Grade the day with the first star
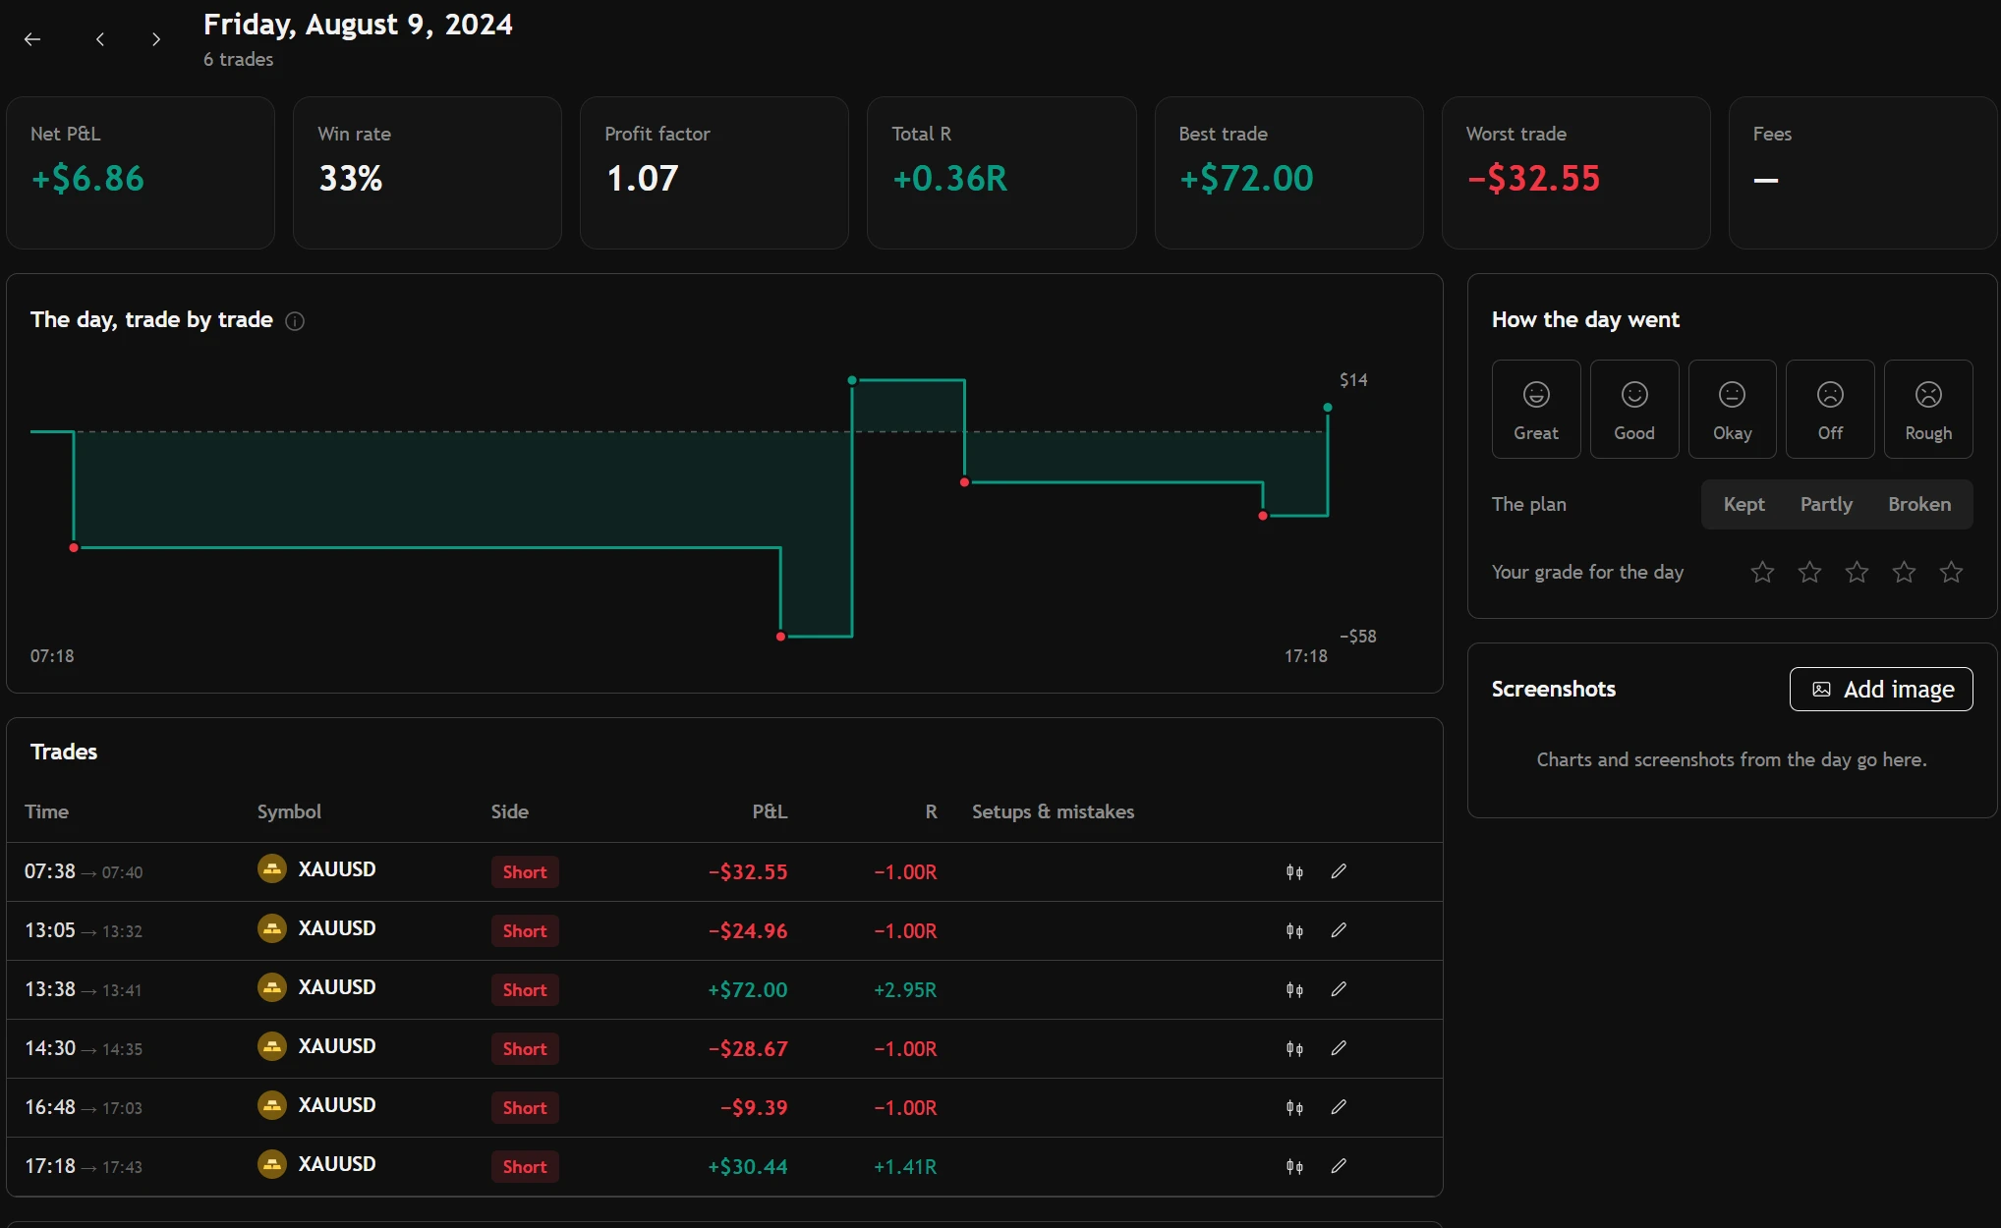The image size is (2001, 1228). click(x=1762, y=572)
